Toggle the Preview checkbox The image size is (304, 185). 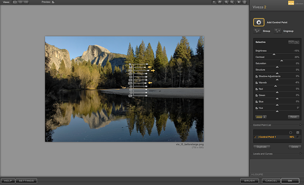click(x=53, y=2)
